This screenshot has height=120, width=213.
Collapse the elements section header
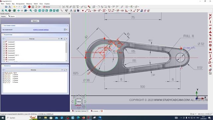click(68, 66)
